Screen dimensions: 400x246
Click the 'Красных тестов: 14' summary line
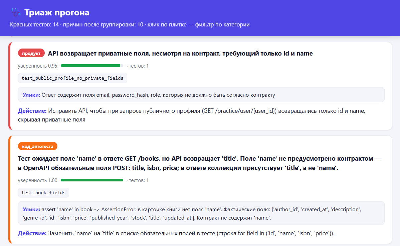(130, 24)
